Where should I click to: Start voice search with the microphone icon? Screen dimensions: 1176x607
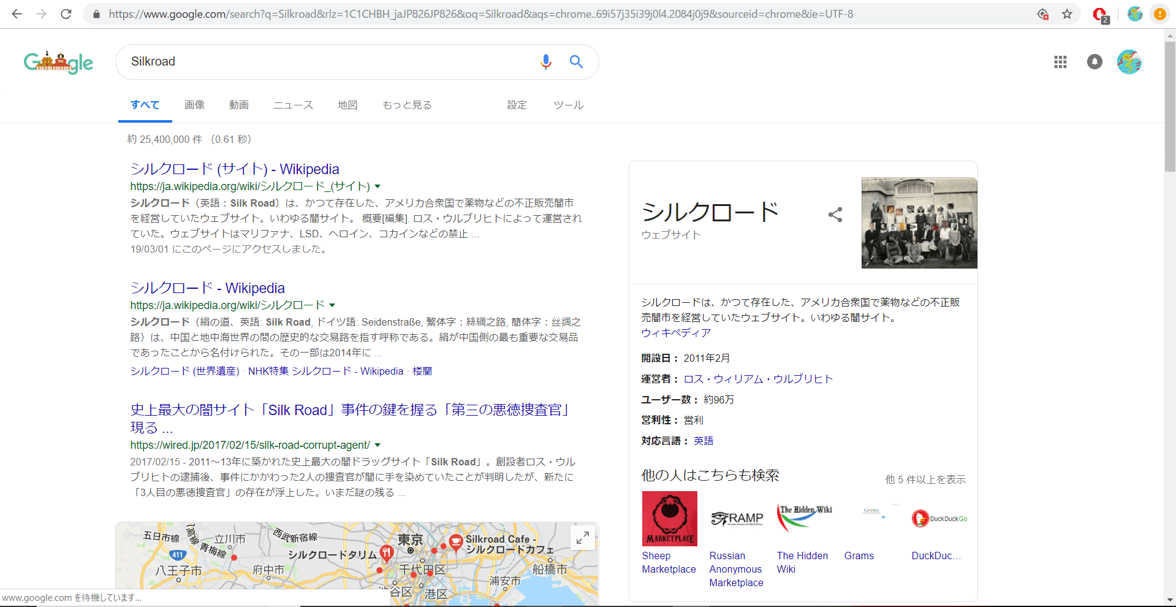click(x=545, y=61)
